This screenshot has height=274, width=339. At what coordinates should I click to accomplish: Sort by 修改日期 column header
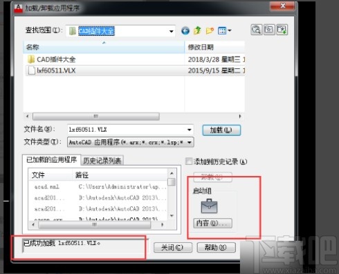tap(214, 47)
